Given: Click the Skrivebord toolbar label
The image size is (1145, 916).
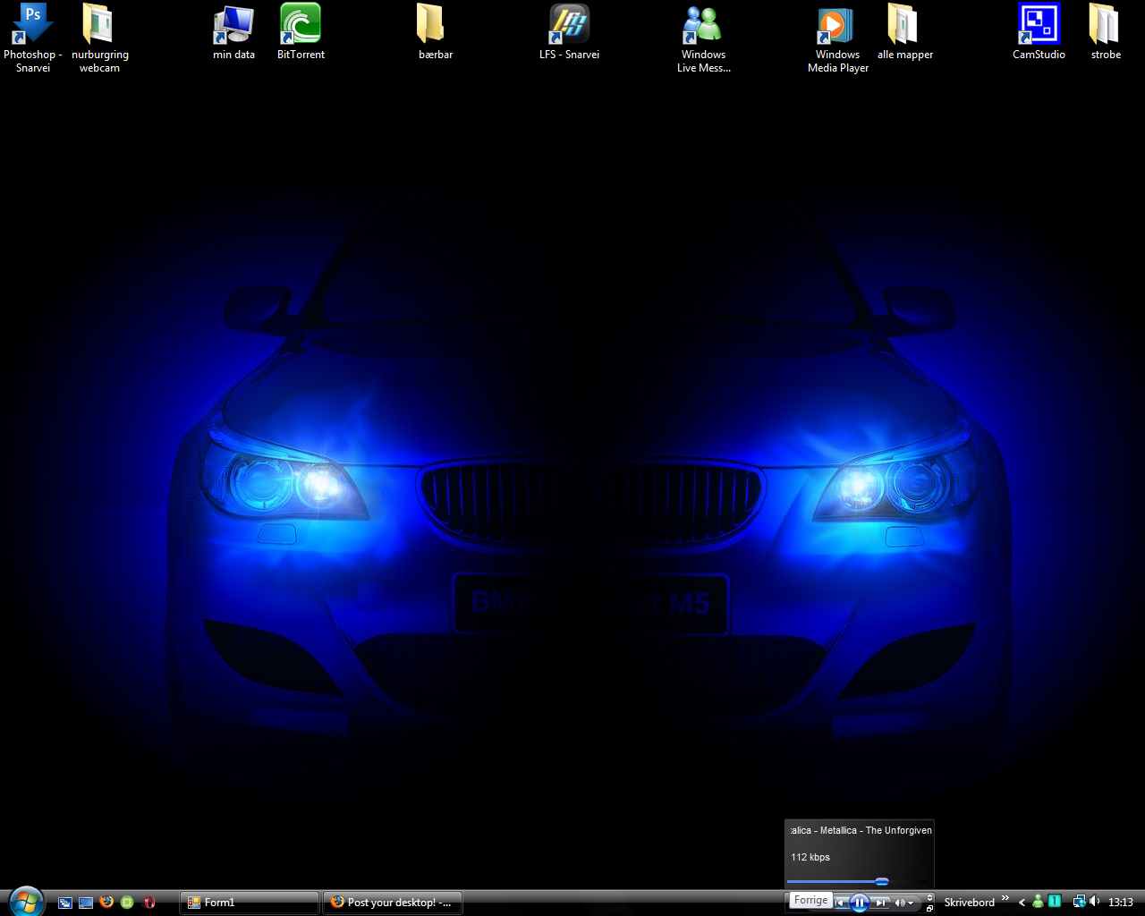Looking at the screenshot, I should [x=970, y=903].
